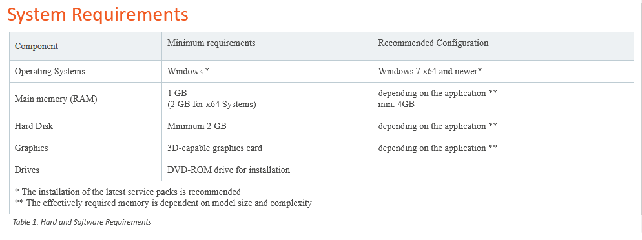Viewport: 642px width, 240px height.
Task: Click the 'Table 1: Hard and Software Requirements' caption
Action: 82,222
